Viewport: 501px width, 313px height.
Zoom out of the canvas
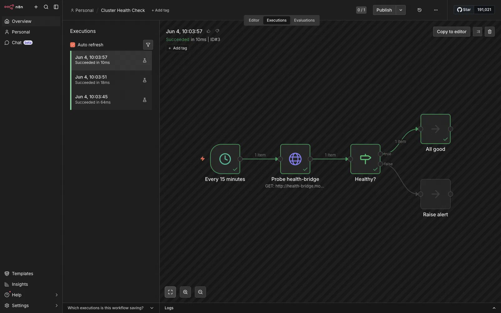[200, 292]
